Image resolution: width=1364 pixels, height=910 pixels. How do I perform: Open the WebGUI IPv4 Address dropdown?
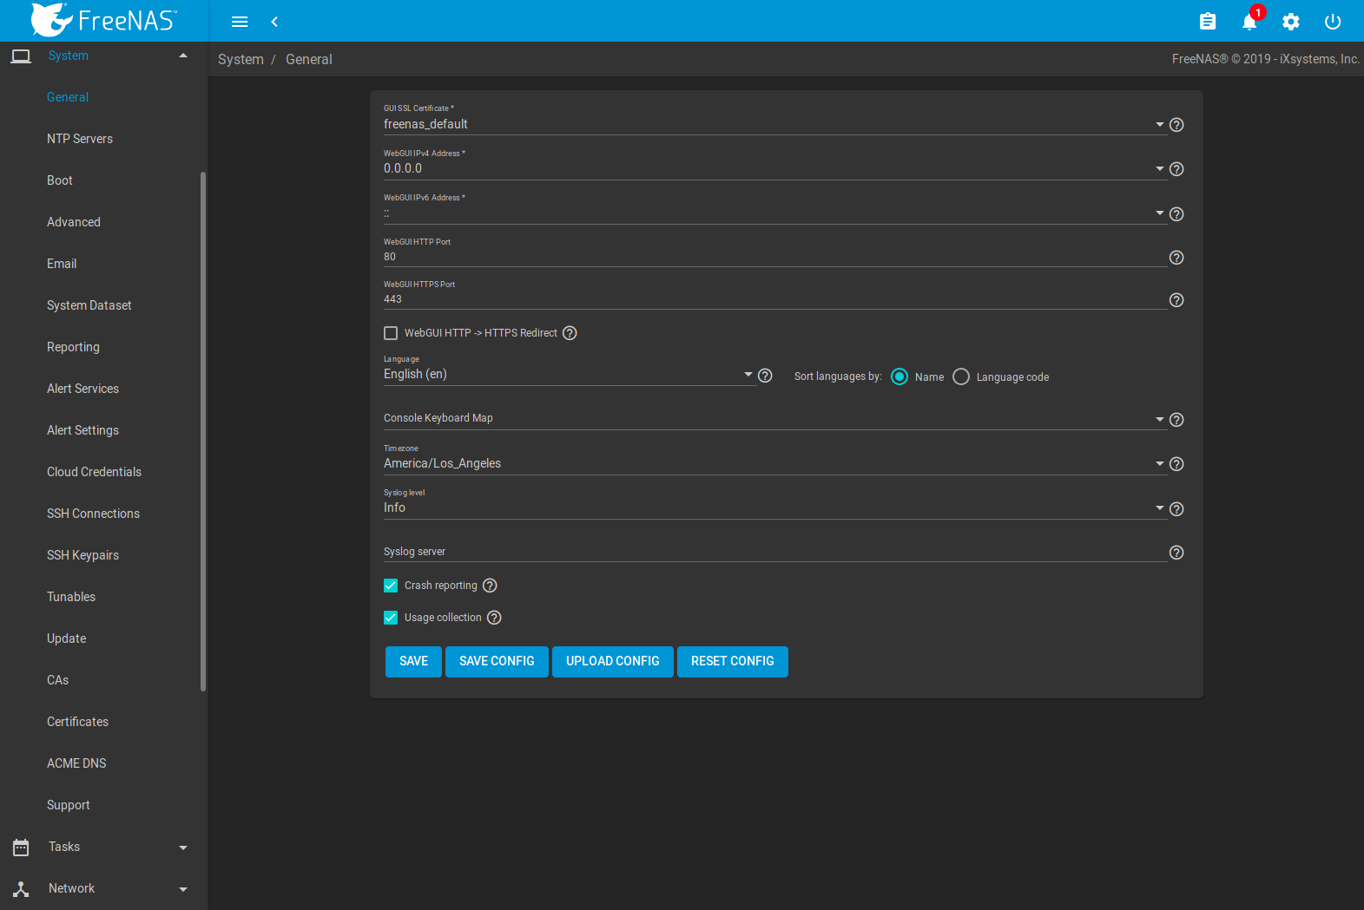click(775, 168)
